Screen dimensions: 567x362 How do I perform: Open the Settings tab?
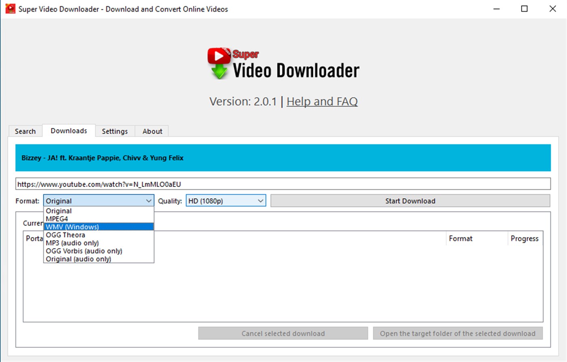tap(115, 131)
